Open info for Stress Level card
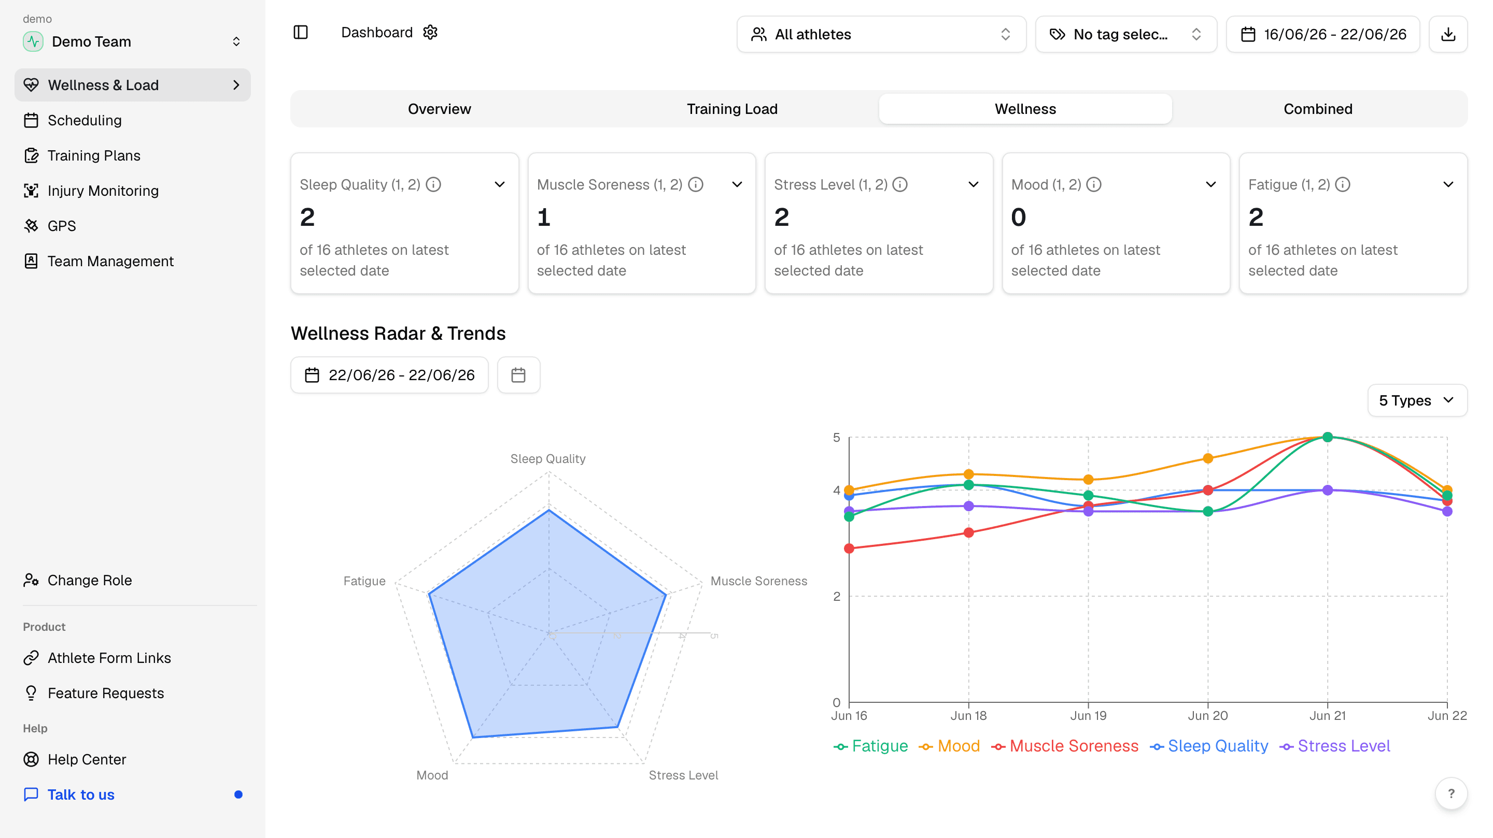1493x838 pixels. (x=900, y=184)
